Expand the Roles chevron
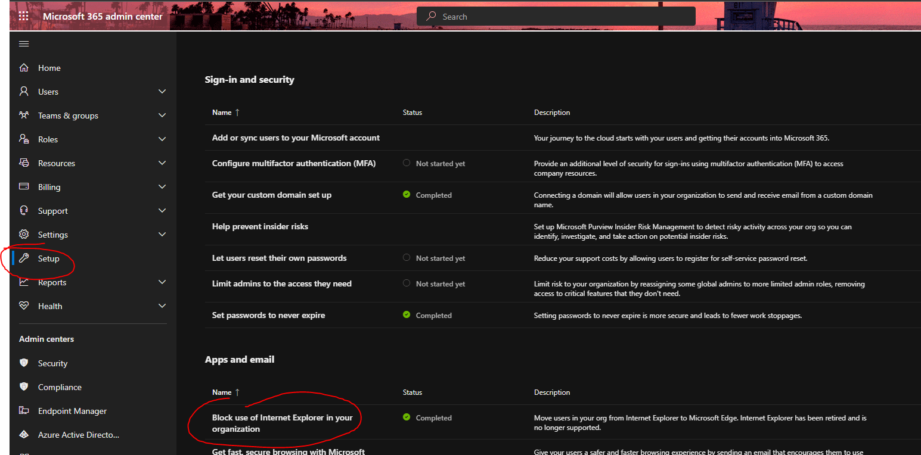The height and width of the screenshot is (455, 921). point(162,139)
